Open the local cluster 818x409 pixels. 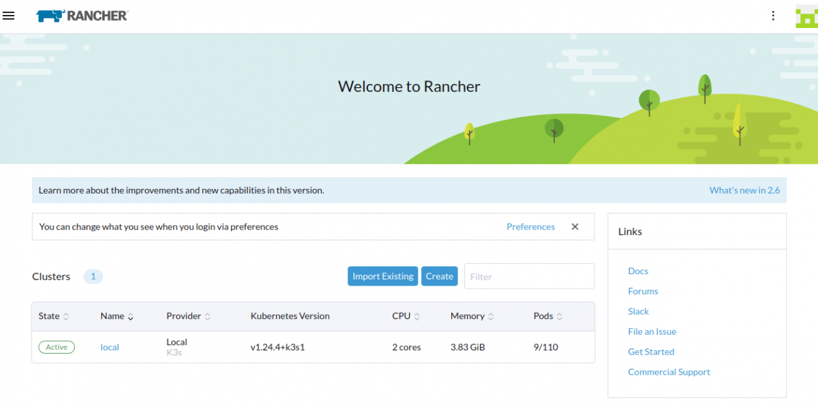110,347
